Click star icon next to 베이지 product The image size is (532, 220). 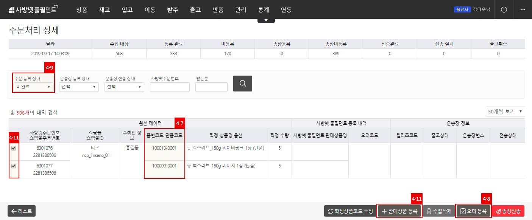189,166
